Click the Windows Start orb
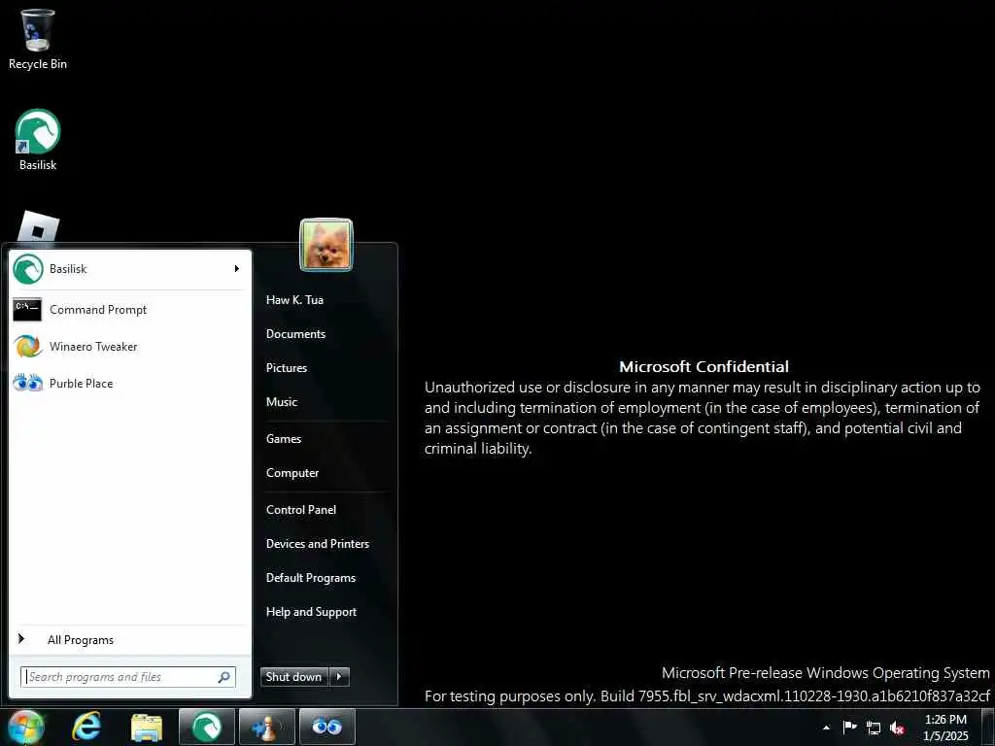This screenshot has height=746, width=995. [x=26, y=728]
